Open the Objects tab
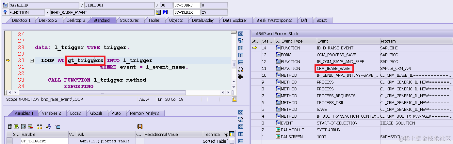 coord(176,20)
